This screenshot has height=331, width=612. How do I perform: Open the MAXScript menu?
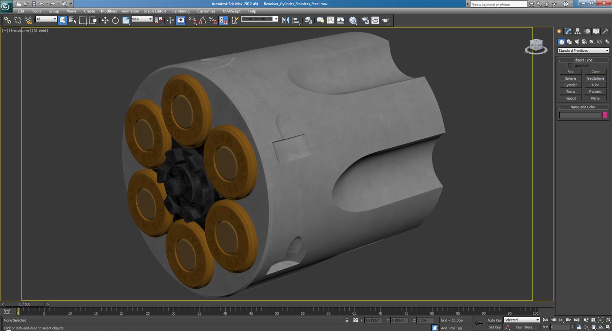point(232,11)
